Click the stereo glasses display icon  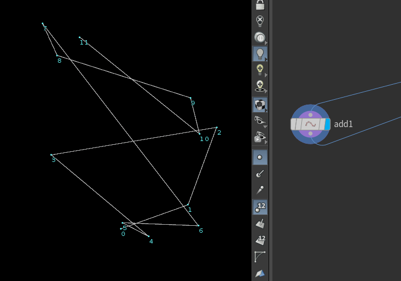[x=260, y=120]
